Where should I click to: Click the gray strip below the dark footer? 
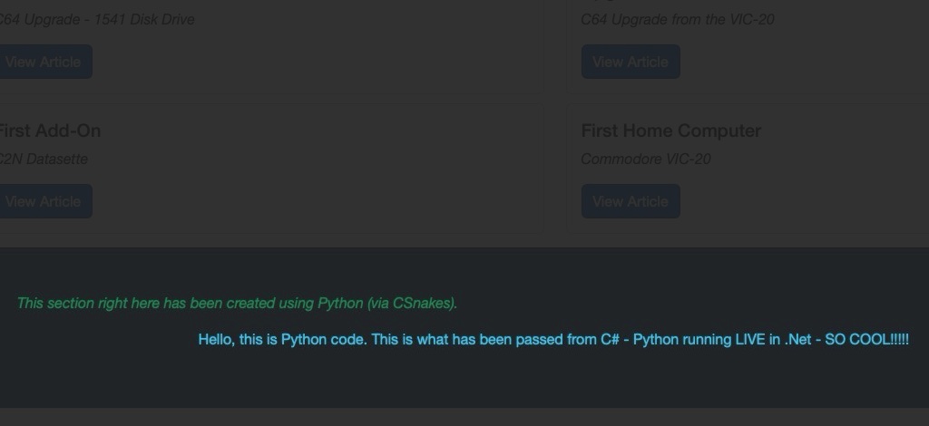(x=464, y=417)
